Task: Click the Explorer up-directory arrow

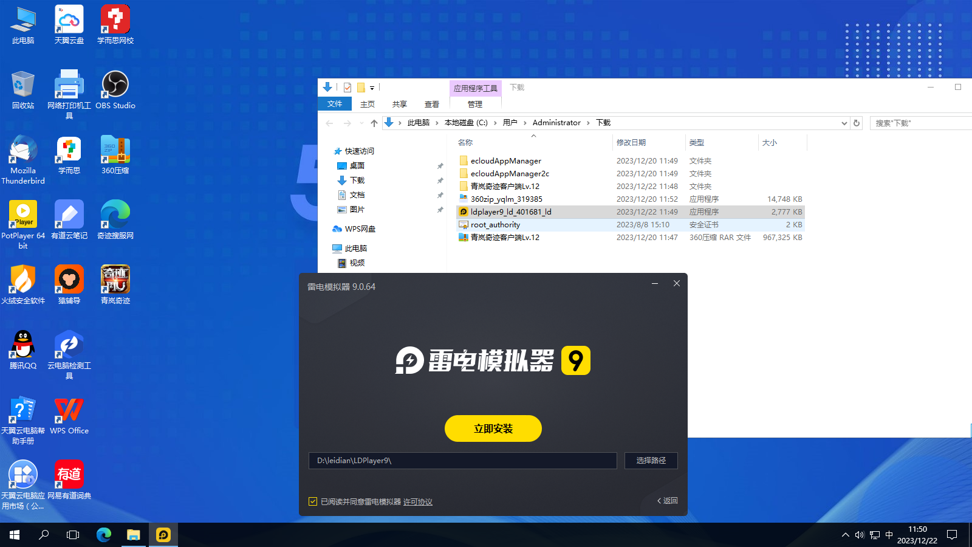Action: pos(374,123)
